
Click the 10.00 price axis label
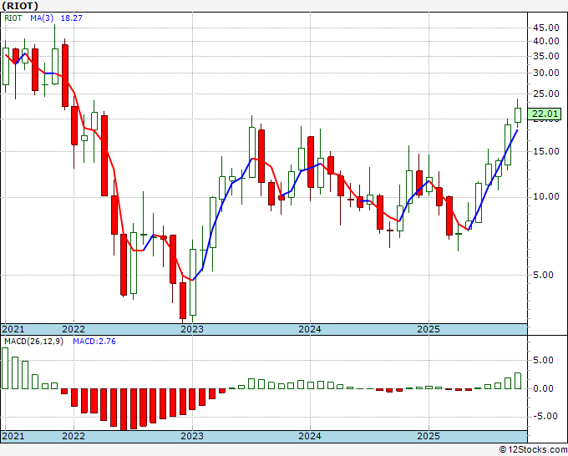(546, 197)
